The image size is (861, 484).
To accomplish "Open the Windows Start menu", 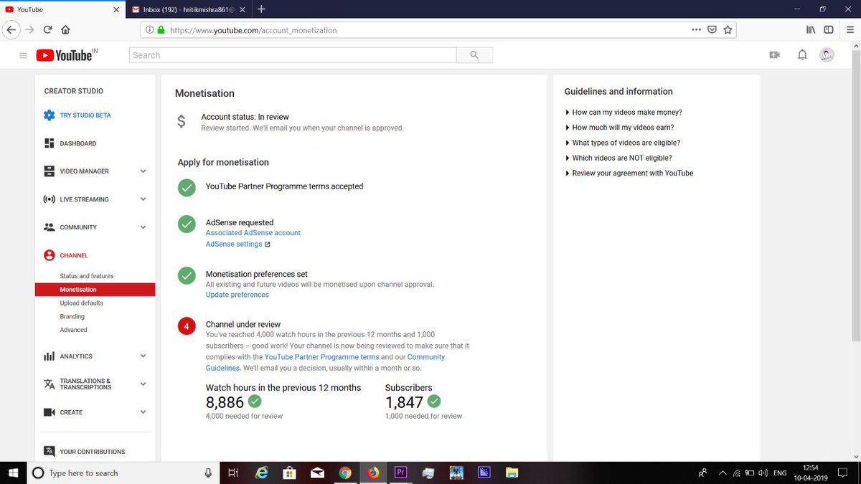I will point(14,473).
